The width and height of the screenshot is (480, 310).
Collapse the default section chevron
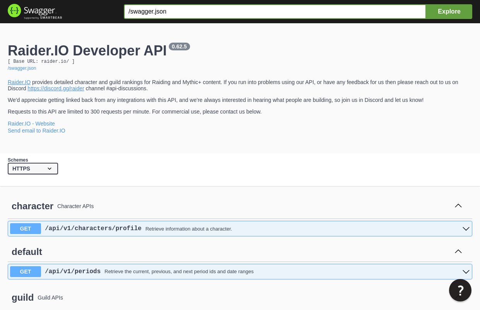tap(458, 251)
